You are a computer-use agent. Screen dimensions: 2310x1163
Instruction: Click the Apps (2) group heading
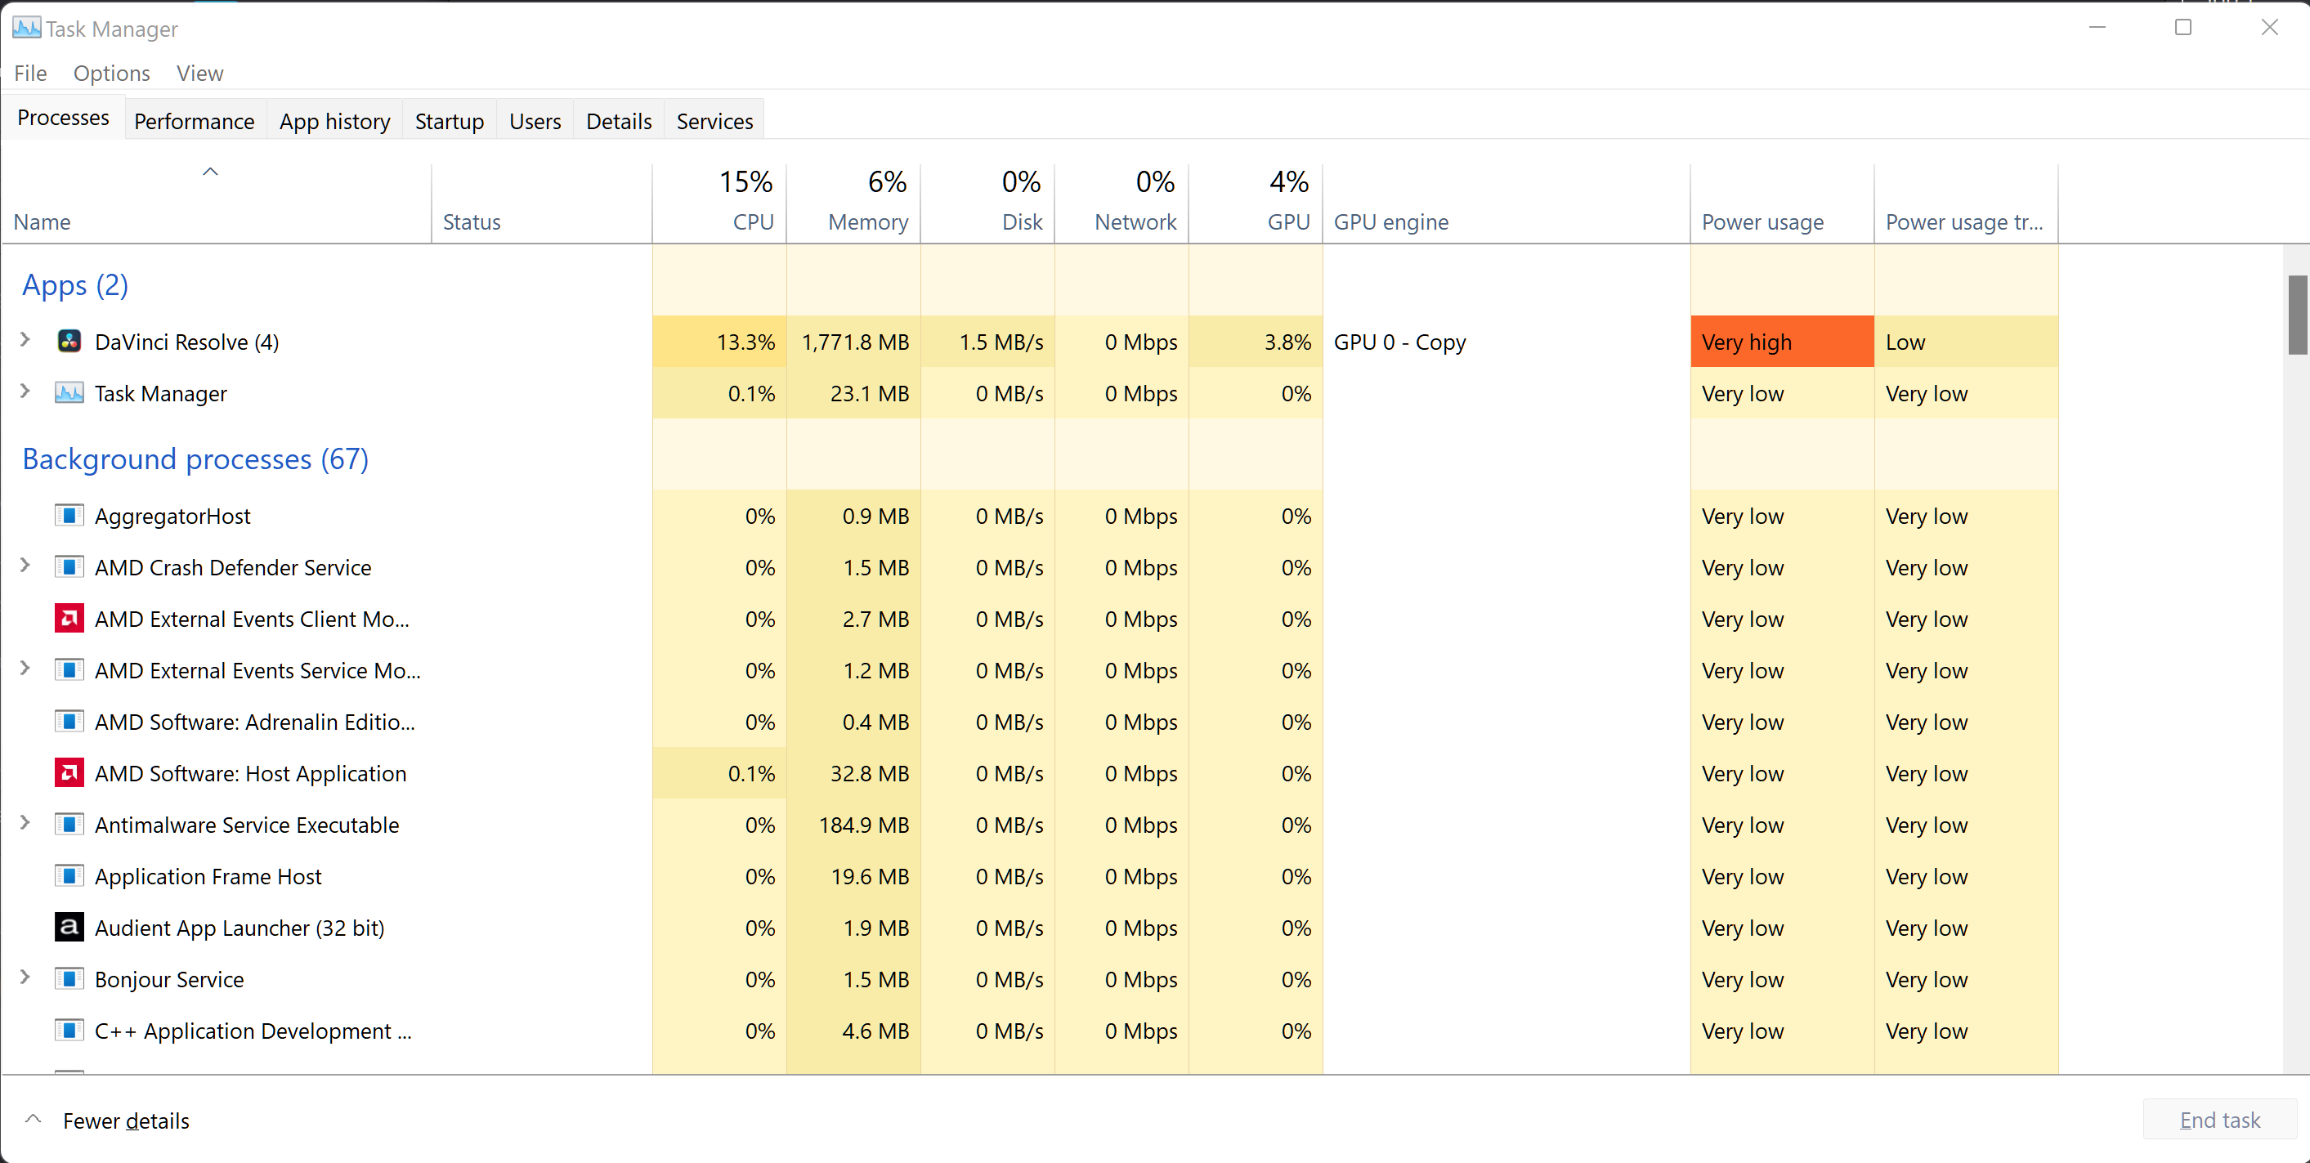click(x=75, y=285)
